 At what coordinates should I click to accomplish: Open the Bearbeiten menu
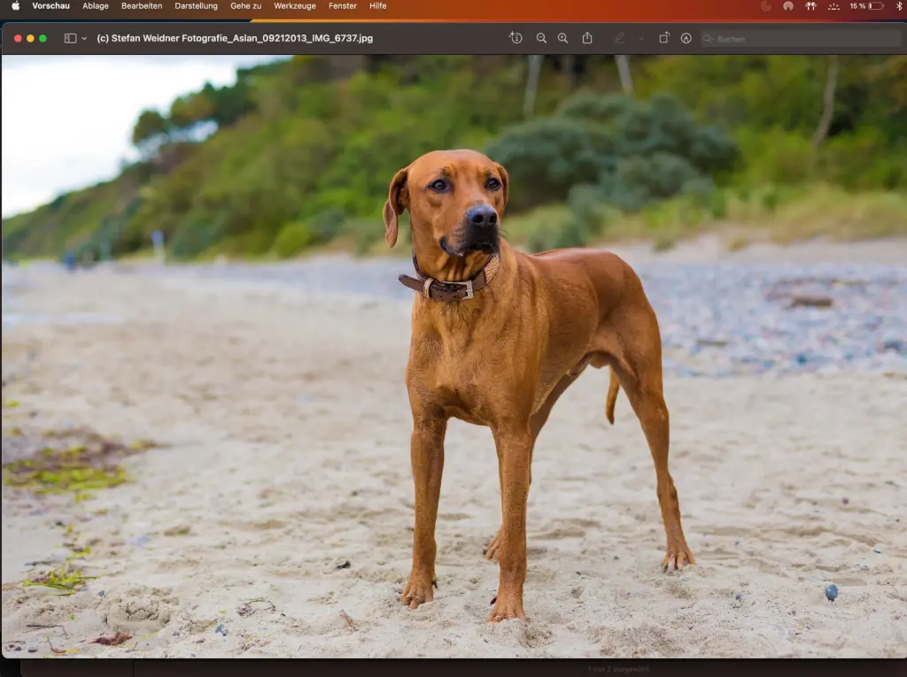142,6
